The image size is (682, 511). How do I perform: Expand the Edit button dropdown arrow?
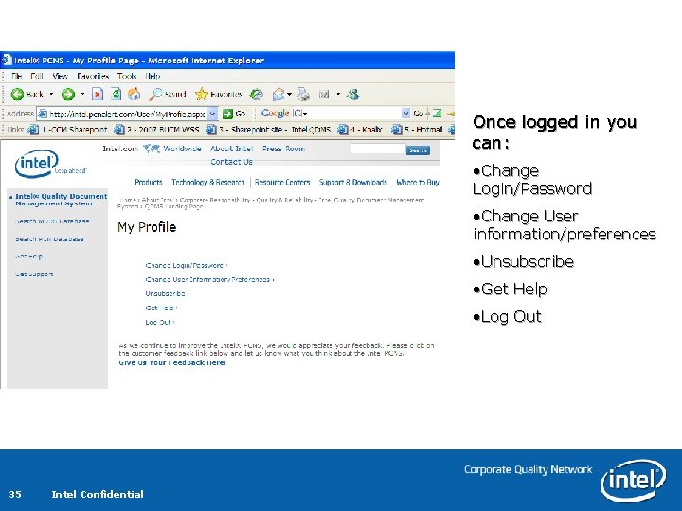pos(338,95)
